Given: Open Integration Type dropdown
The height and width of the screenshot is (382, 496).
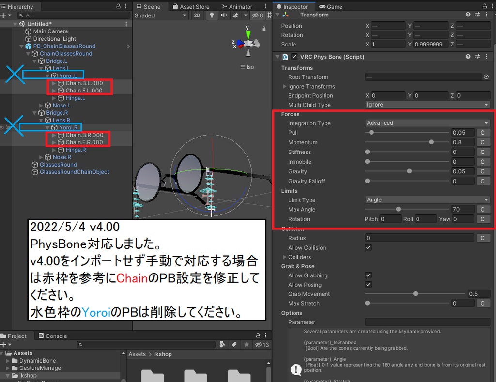Looking at the screenshot, I should pyautogui.click(x=427, y=122).
